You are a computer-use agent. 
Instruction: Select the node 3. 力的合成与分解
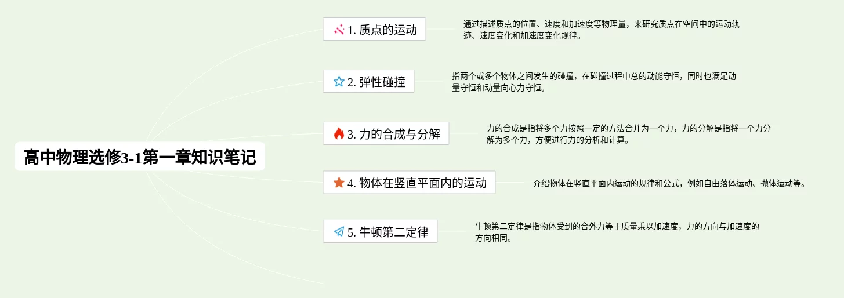point(386,133)
